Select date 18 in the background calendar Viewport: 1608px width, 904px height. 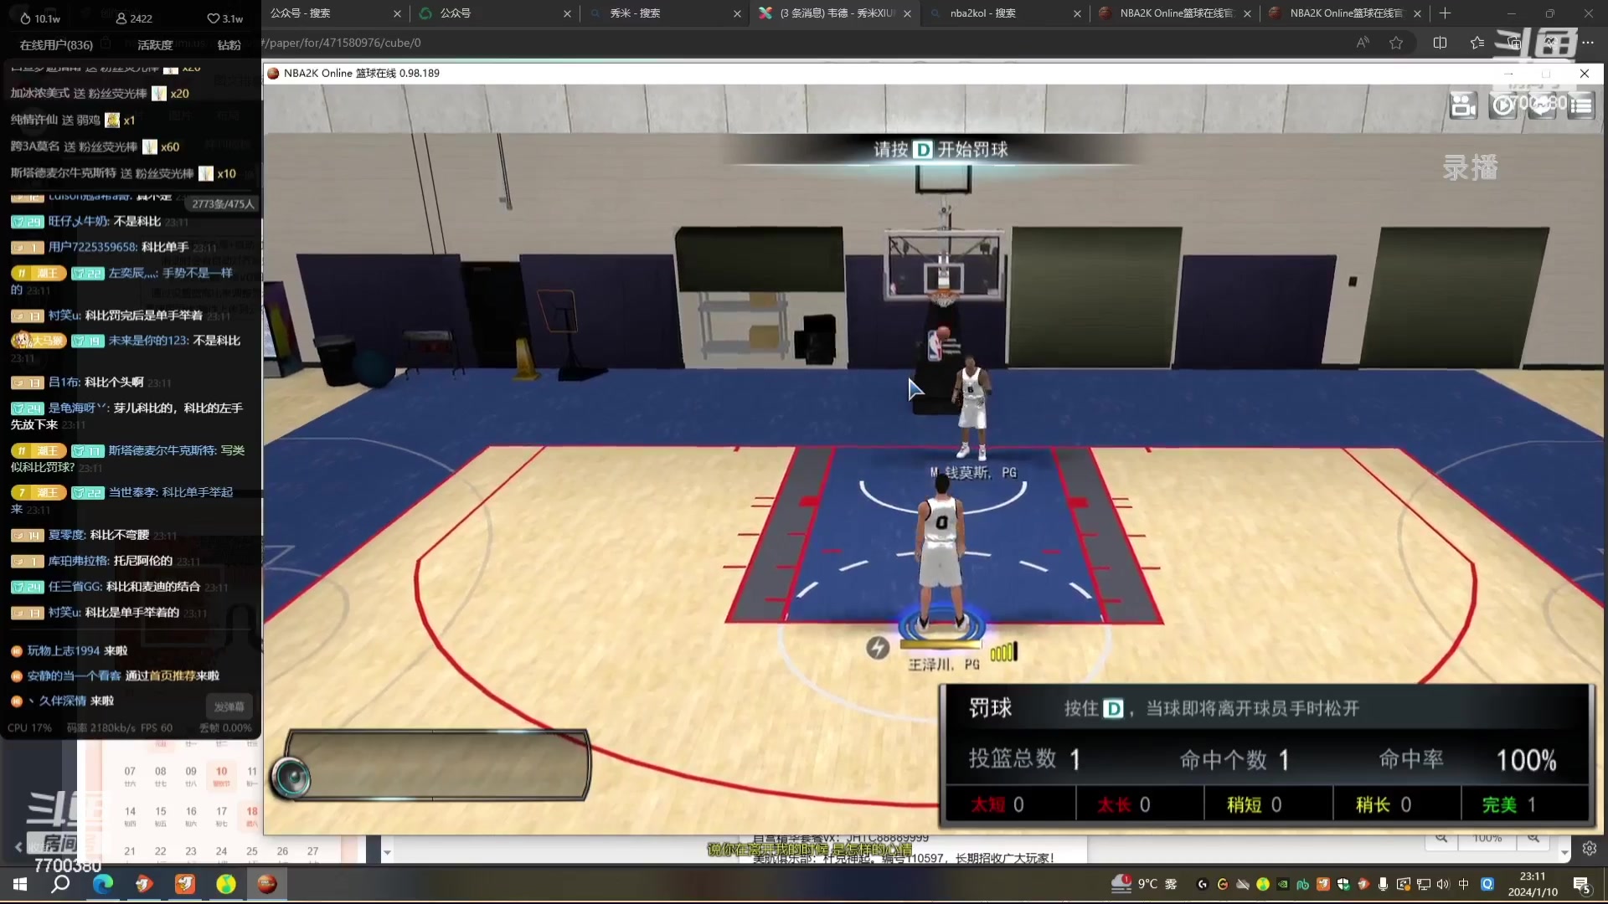tap(252, 815)
